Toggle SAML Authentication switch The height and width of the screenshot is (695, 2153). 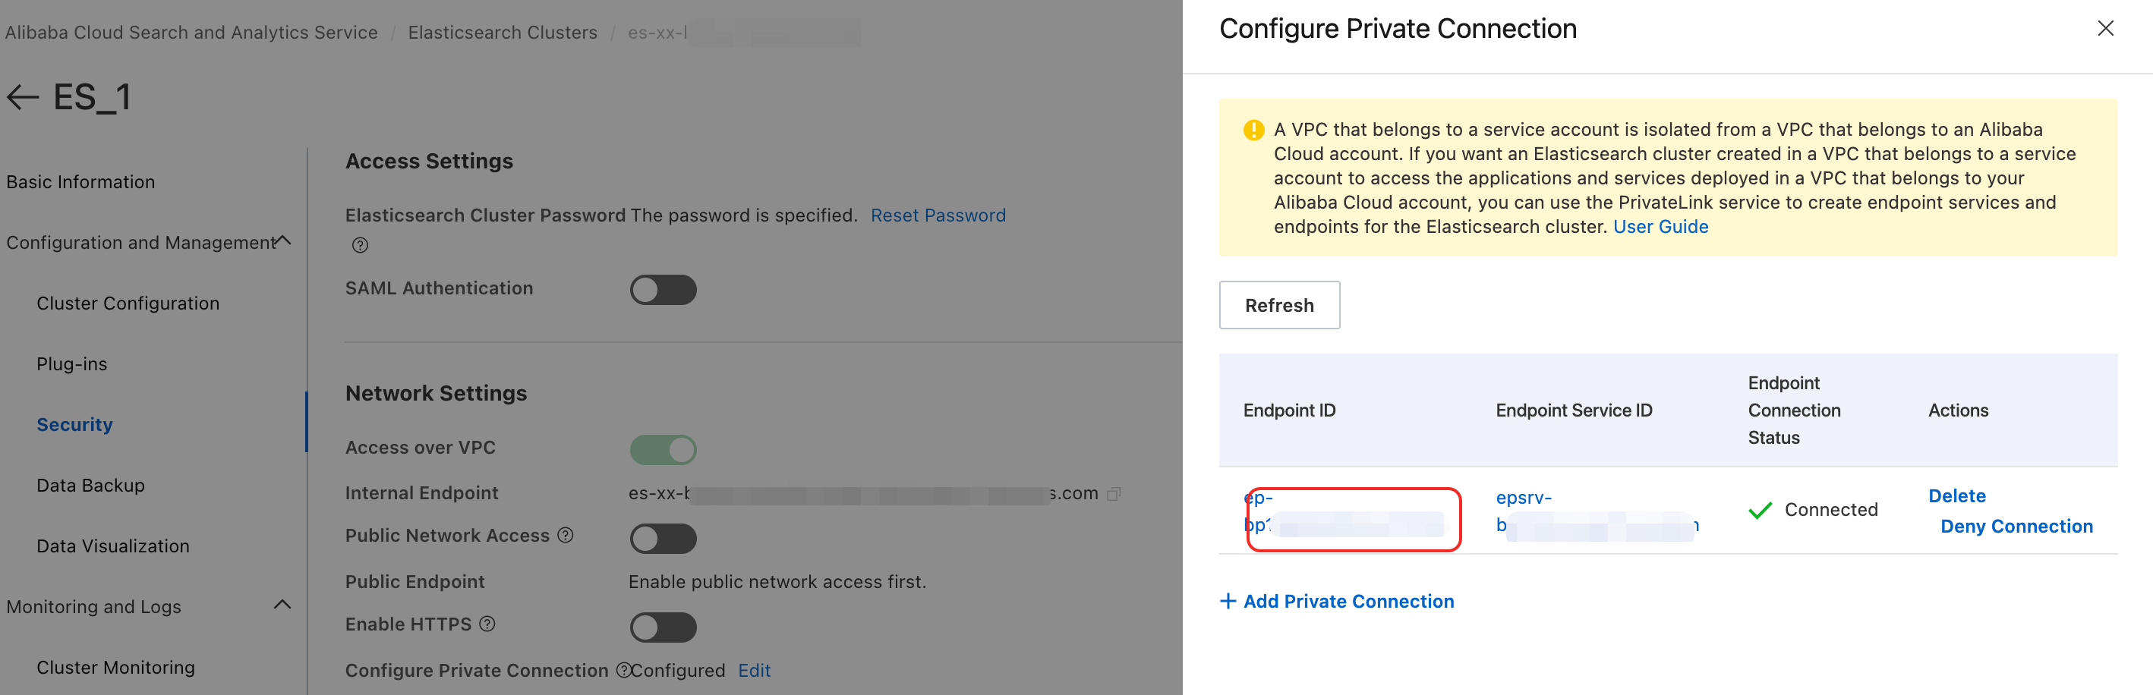coord(663,290)
